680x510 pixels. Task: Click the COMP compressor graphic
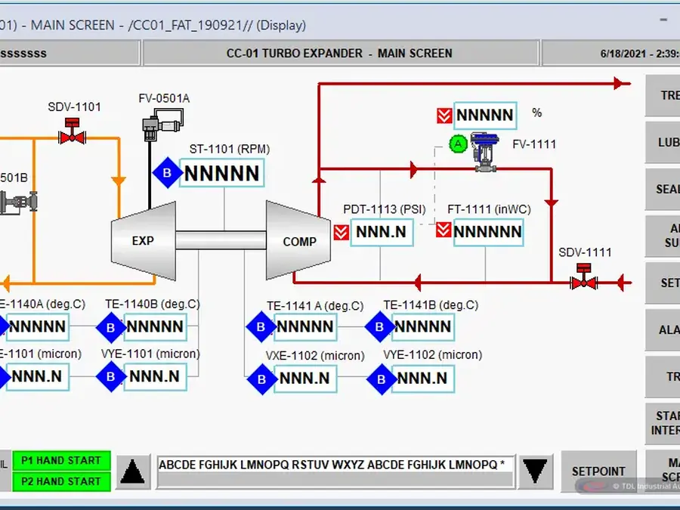pos(298,241)
